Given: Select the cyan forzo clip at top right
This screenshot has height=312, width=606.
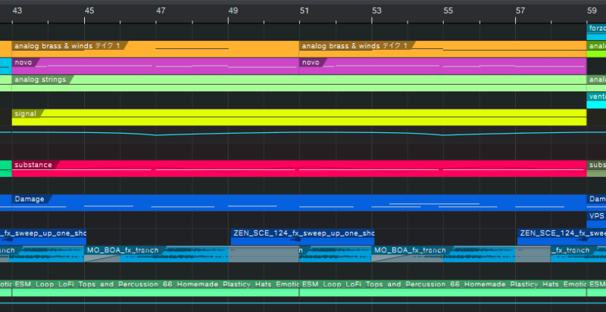Looking at the screenshot, I should pyautogui.click(x=597, y=29).
